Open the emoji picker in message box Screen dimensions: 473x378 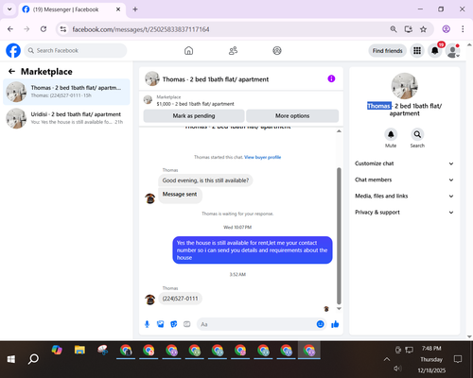(320, 324)
